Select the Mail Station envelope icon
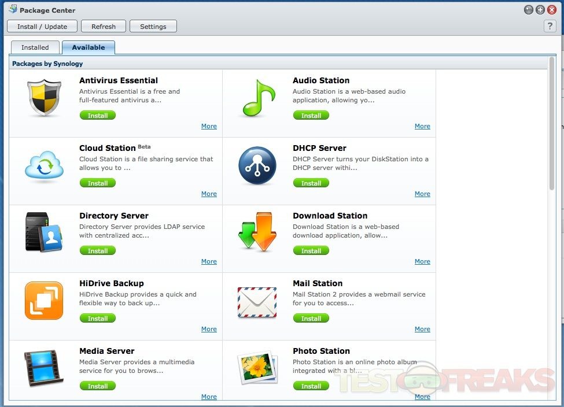This screenshot has width=564, height=407. tap(257, 302)
